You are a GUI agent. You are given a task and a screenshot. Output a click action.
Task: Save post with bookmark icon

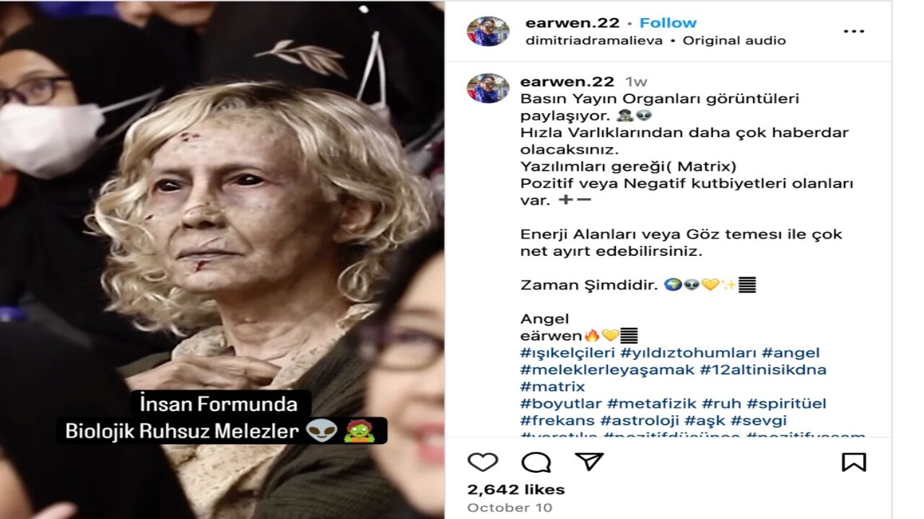854,462
